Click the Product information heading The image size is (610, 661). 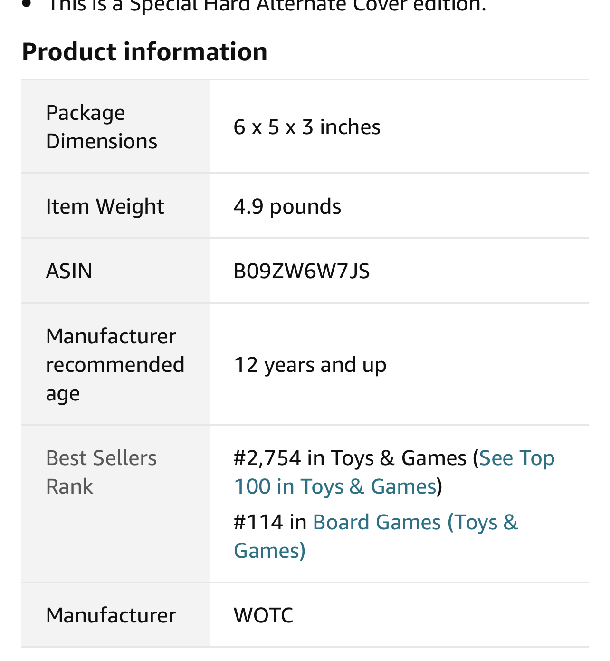pos(144,51)
